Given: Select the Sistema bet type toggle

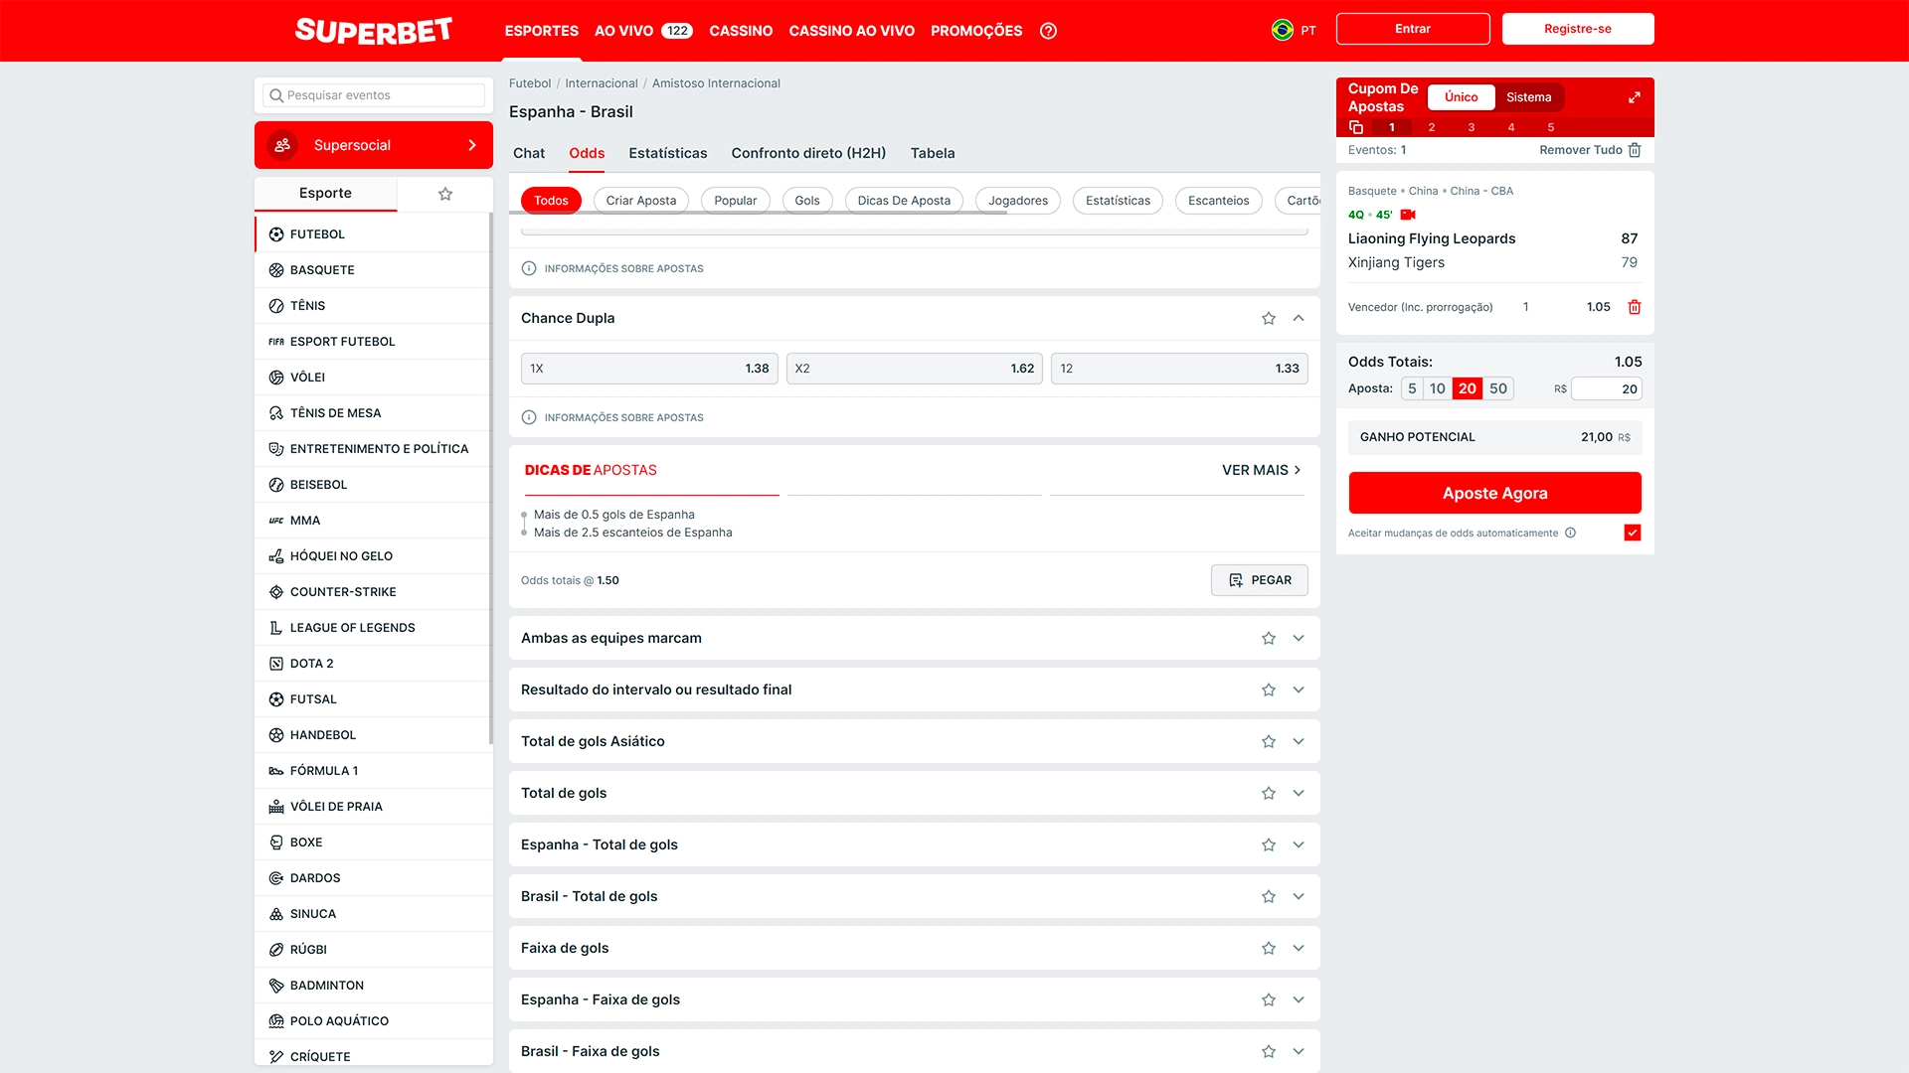Looking at the screenshot, I should [x=1528, y=97].
